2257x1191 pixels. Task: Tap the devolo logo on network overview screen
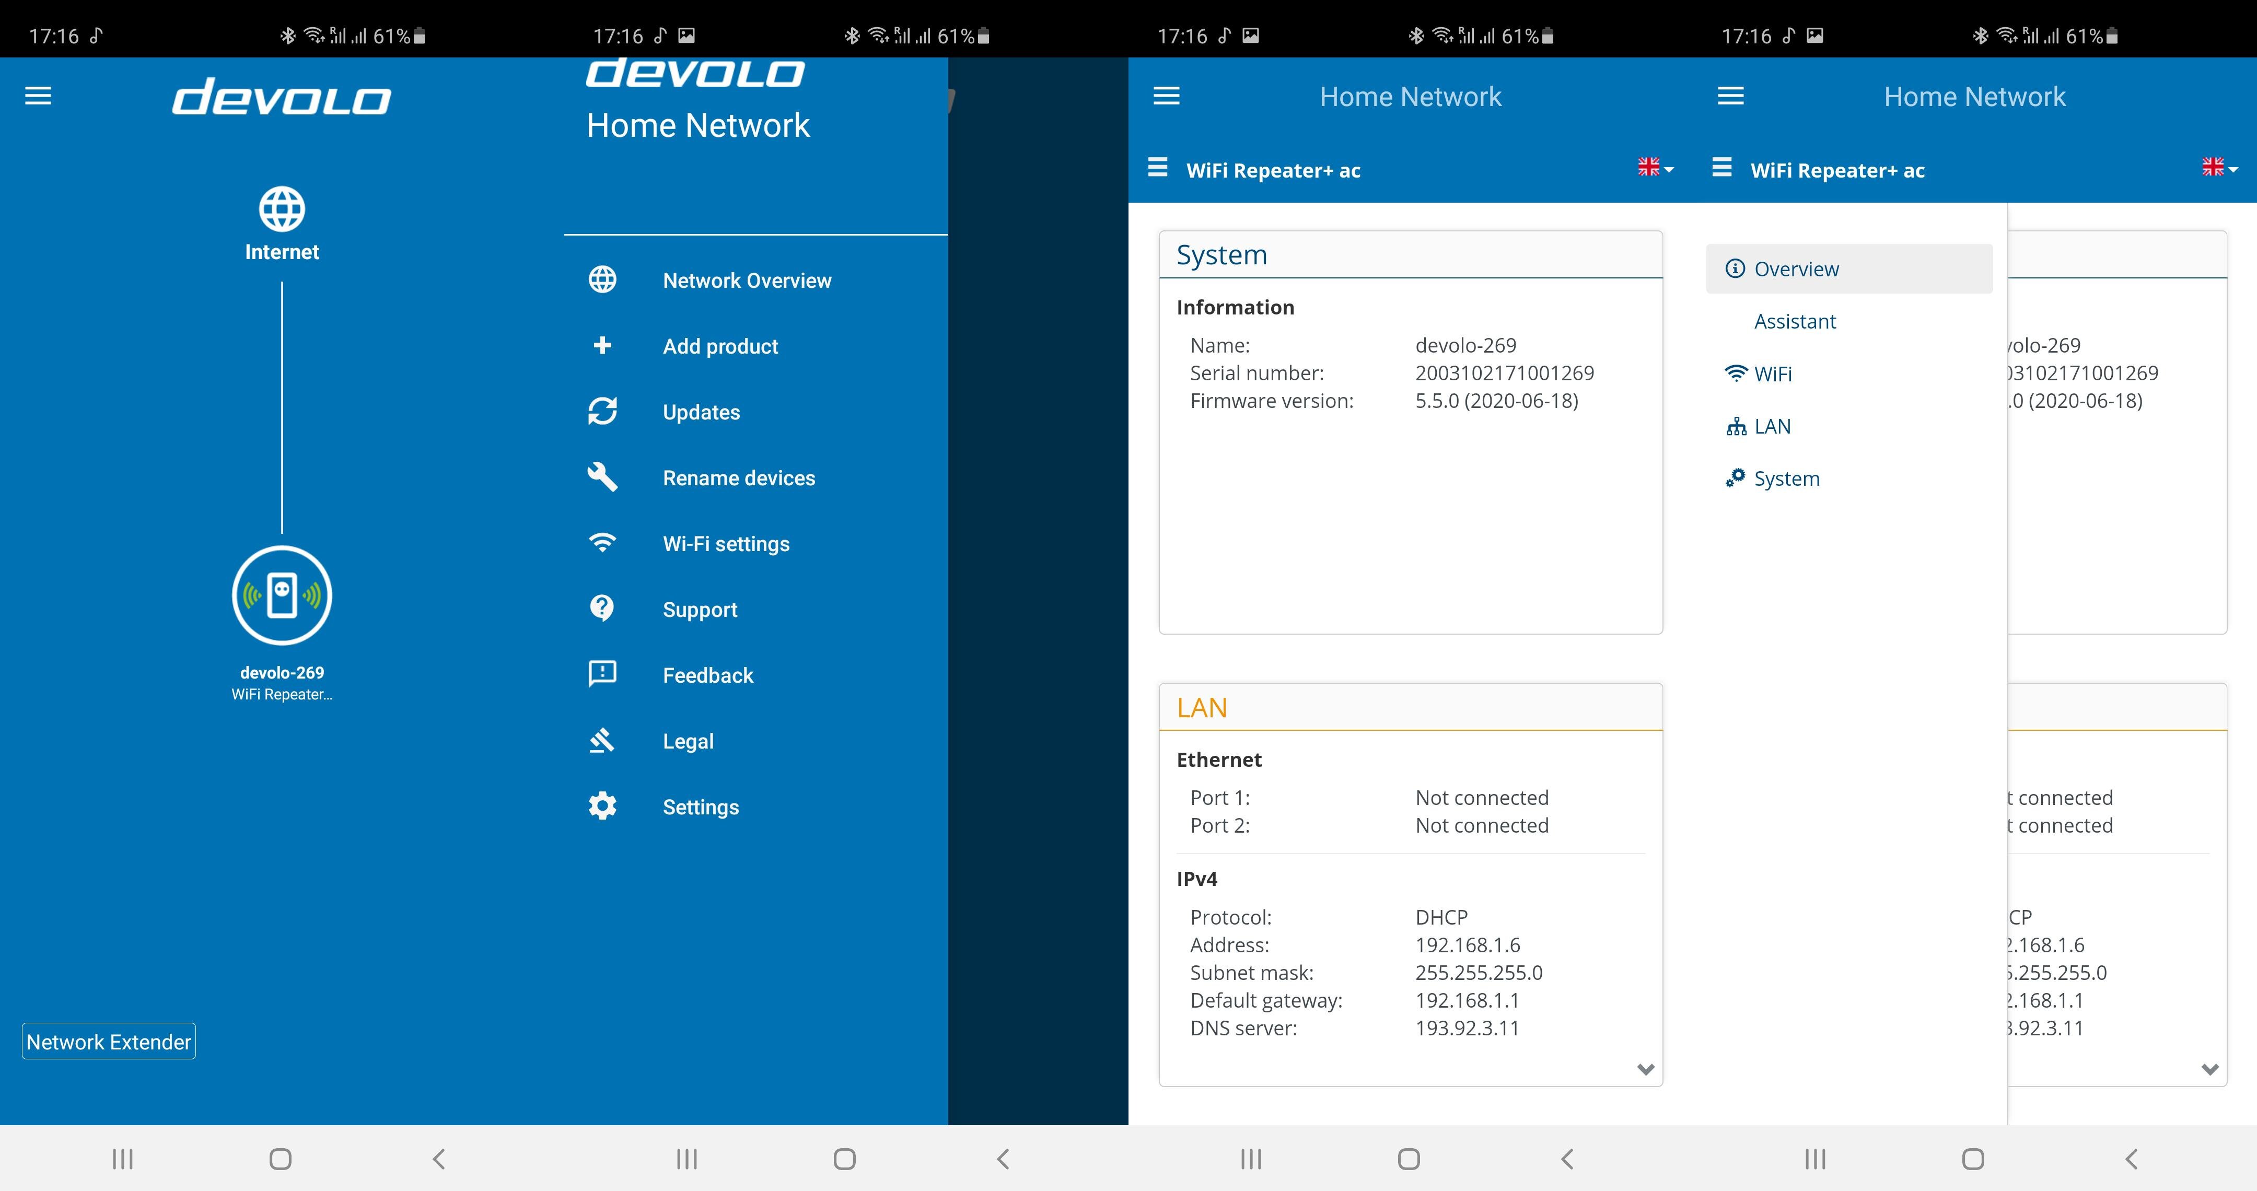(281, 96)
